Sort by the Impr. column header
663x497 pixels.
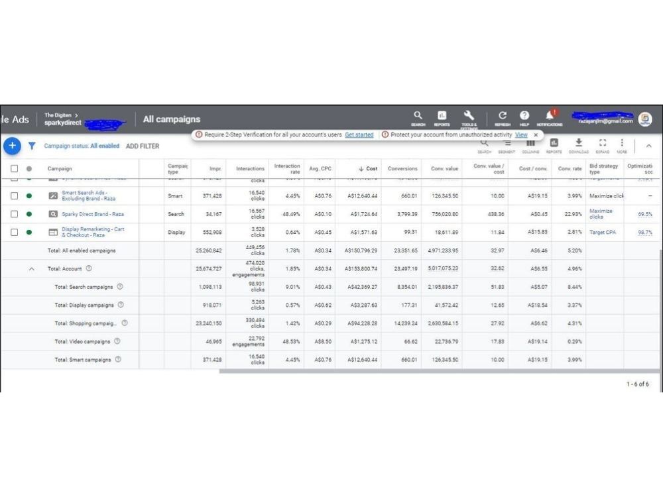tap(215, 168)
